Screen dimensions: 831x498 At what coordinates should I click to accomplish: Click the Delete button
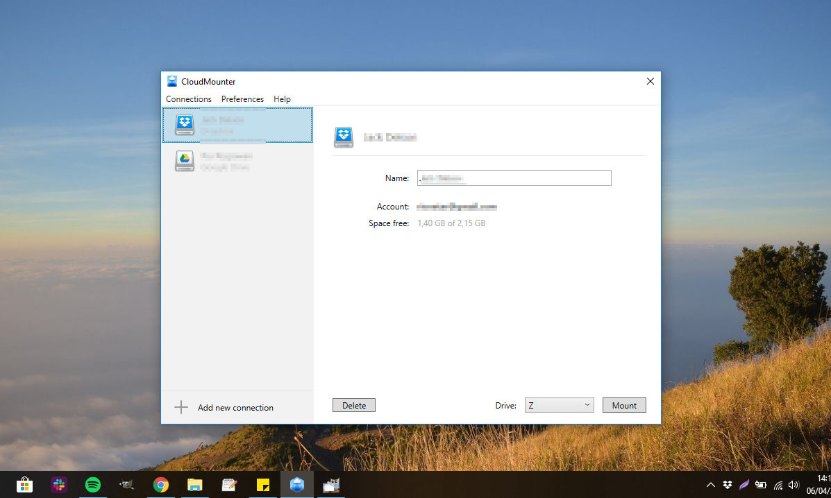coord(353,404)
